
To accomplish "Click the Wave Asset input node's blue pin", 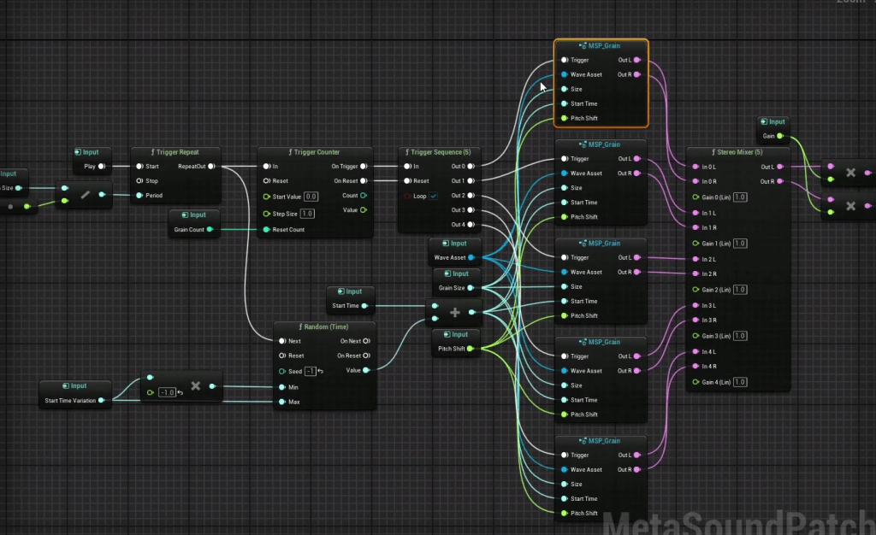I will coord(471,257).
